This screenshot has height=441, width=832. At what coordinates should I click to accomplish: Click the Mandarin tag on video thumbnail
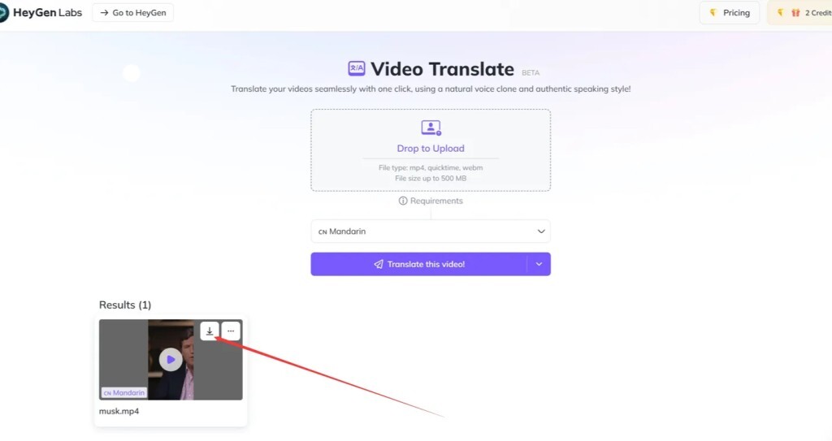(124, 393)
